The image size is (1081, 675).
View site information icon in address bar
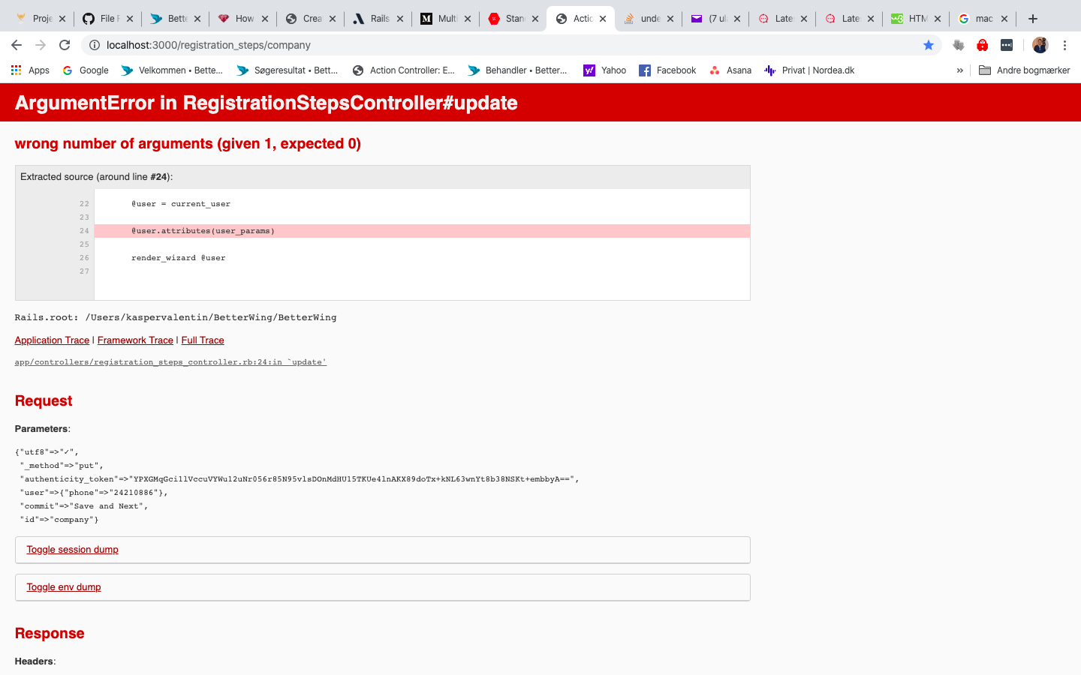[x=95, y=45]
